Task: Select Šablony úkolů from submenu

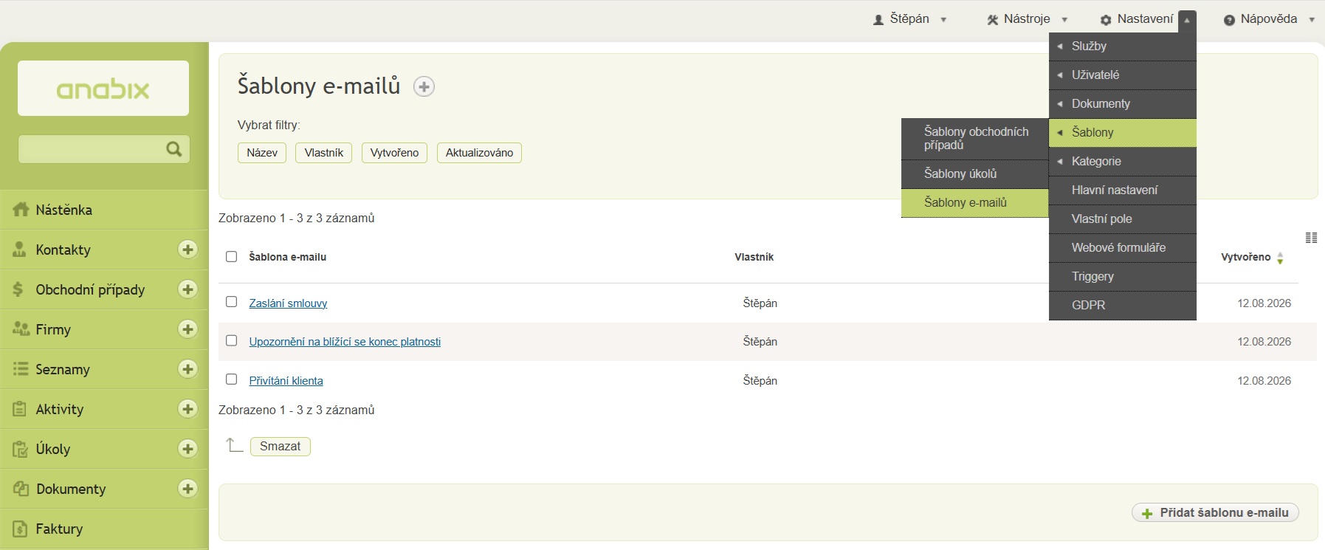Action: click(975, 174)
